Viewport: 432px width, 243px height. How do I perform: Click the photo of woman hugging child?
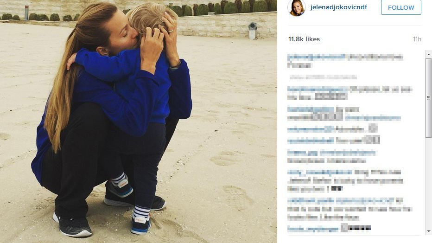[x=138, y=121]
